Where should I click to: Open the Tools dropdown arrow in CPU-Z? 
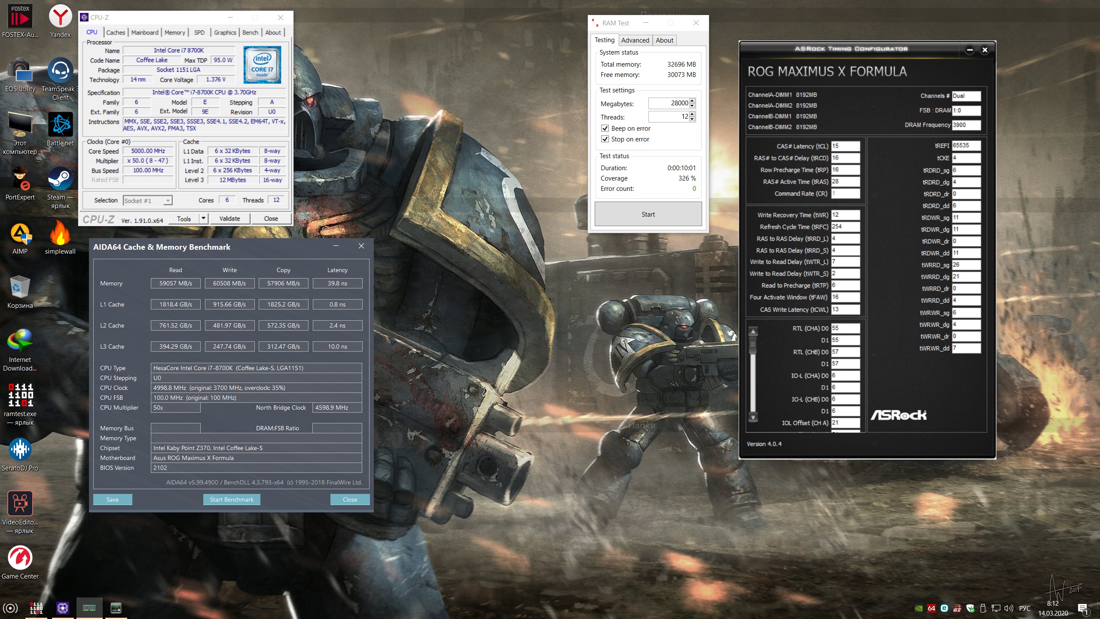pyautogui.click(x=204, y=218)
